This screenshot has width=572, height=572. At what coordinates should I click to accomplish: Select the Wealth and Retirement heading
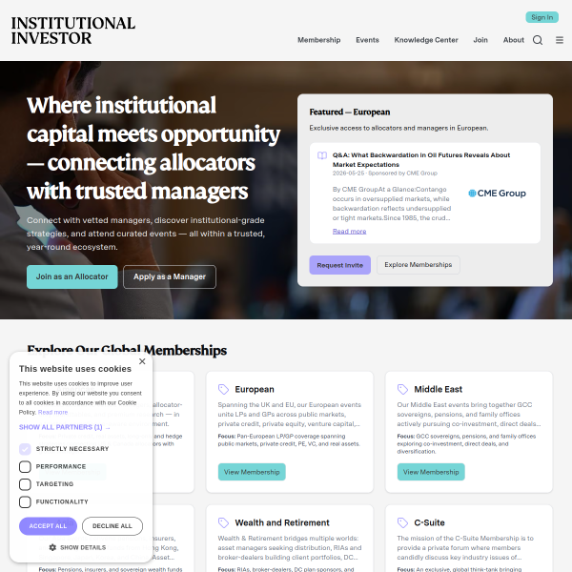[282, 522]
